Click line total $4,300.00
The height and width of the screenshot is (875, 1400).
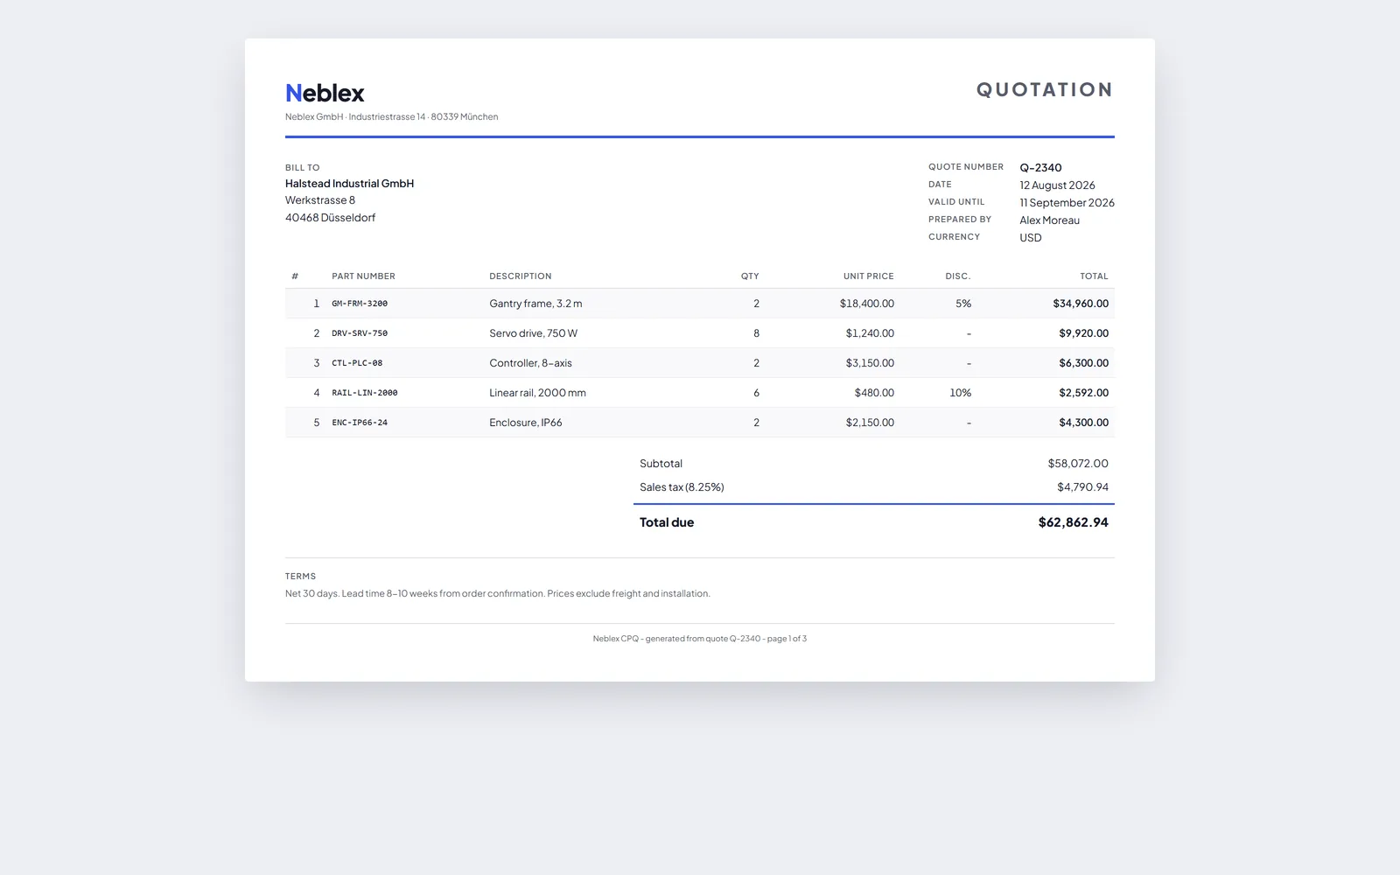coord(1083,423)
